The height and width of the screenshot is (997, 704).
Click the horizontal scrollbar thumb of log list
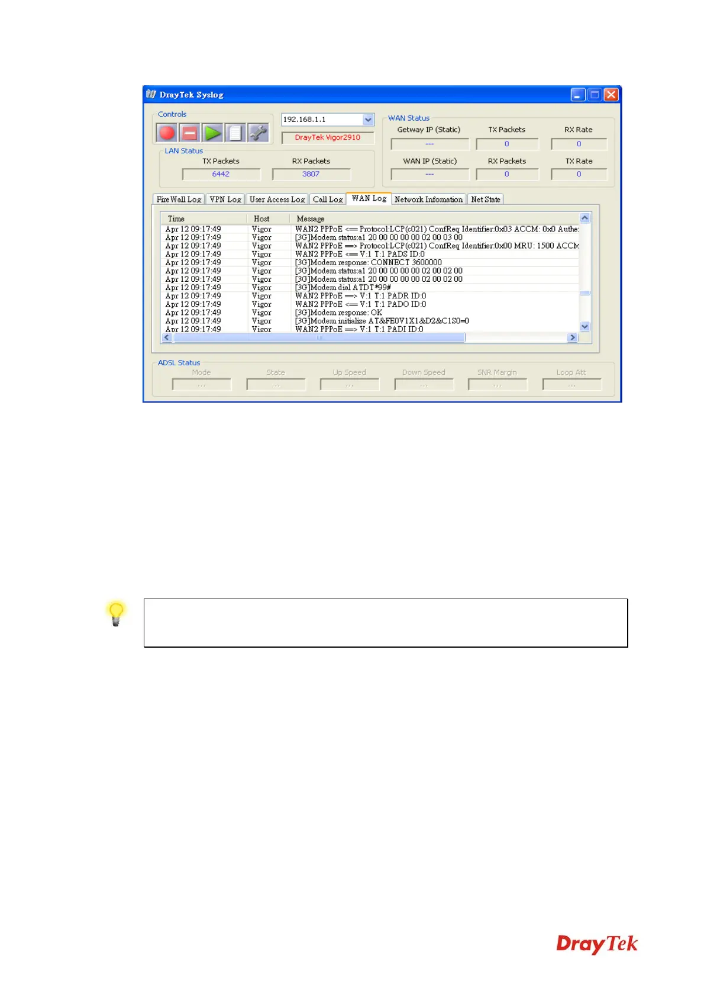319,337
